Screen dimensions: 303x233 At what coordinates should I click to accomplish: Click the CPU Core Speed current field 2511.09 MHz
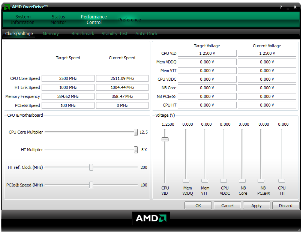(122, 78)
